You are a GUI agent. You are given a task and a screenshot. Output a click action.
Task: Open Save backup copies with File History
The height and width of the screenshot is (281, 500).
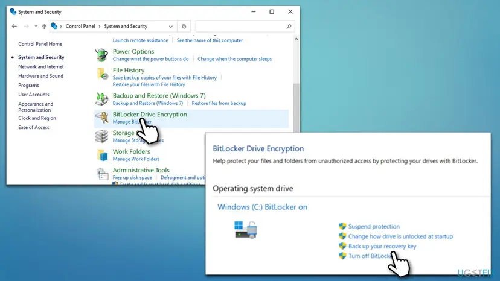coord(164,77)
